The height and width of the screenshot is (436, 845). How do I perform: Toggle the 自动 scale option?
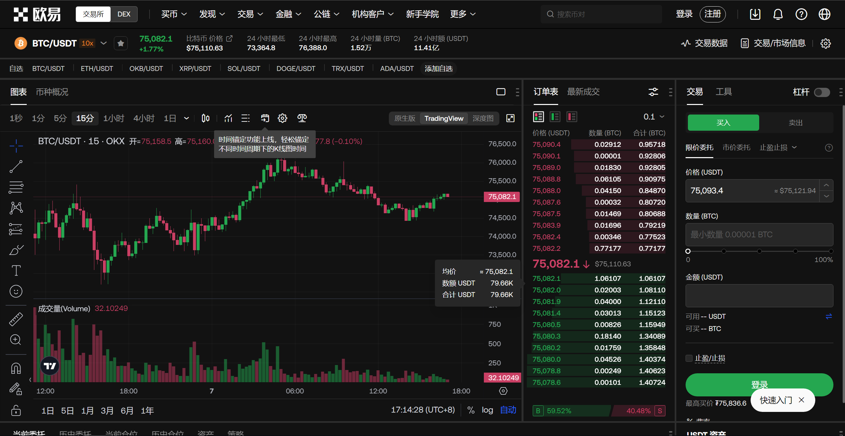[508, 410]
